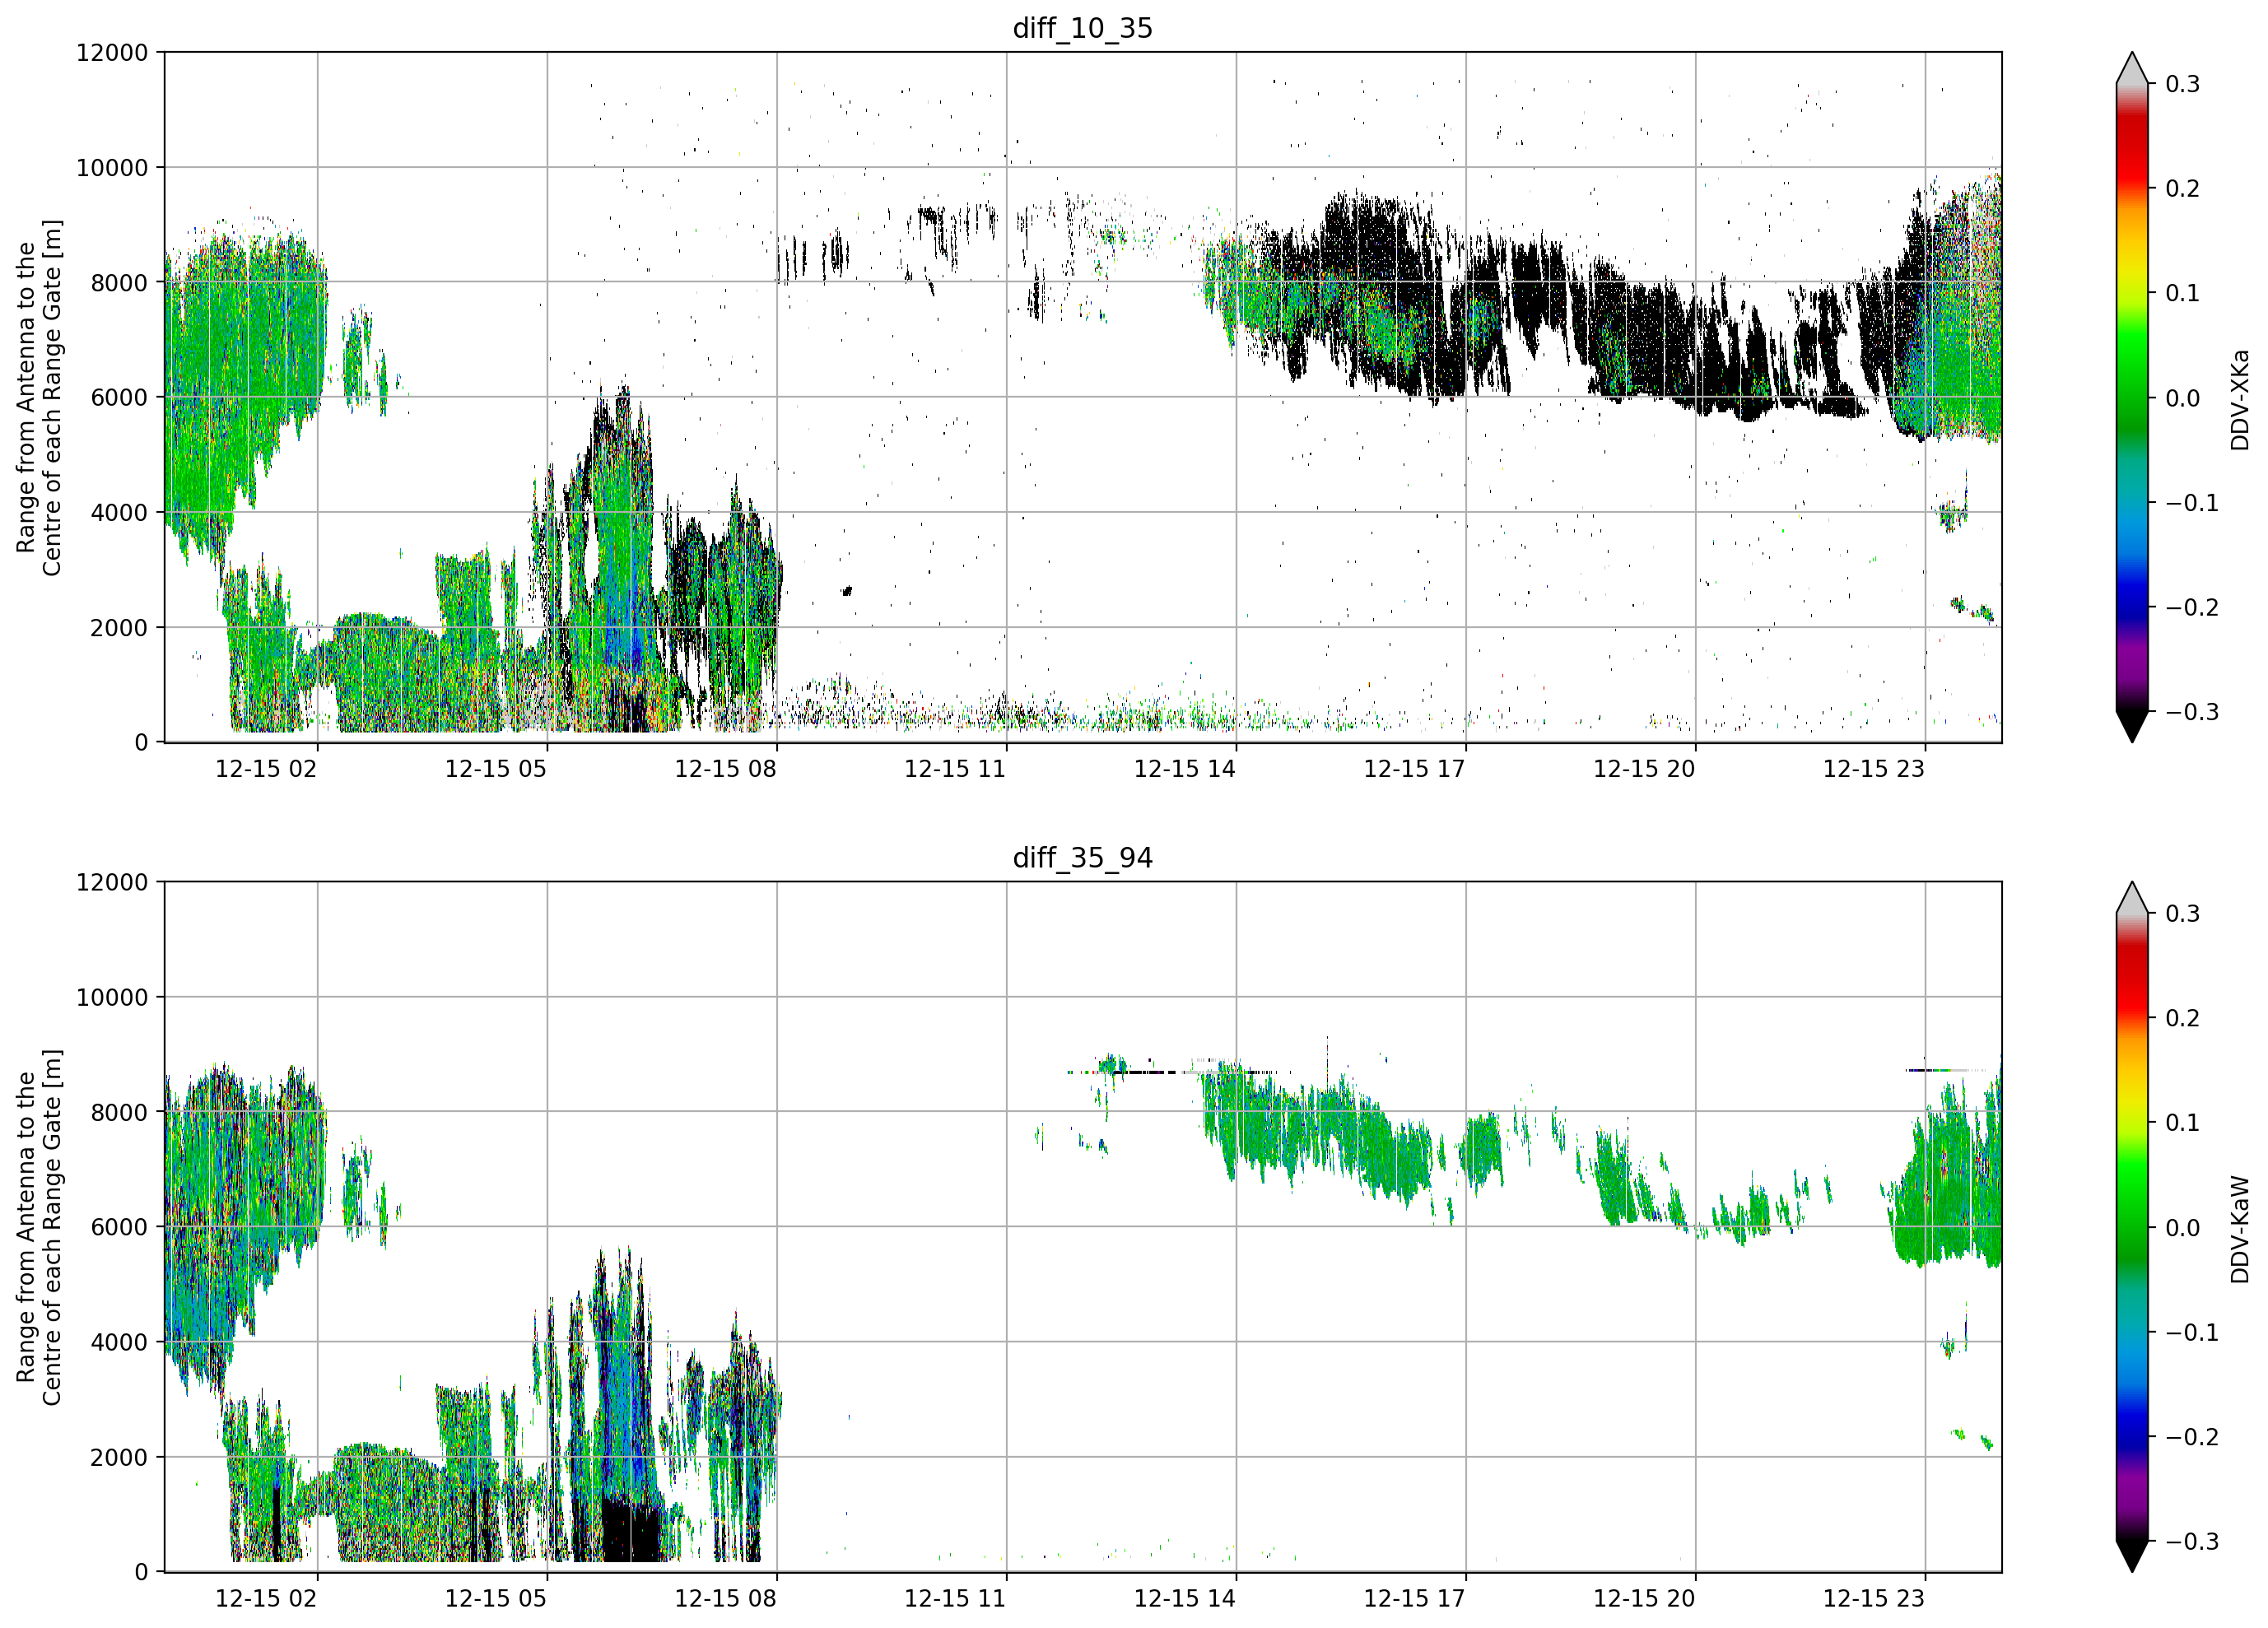Click the '0.3' tick on the DDV-XKa colorbar
Viewport: 2268px width, 1628px height.
coord(2183,84)
